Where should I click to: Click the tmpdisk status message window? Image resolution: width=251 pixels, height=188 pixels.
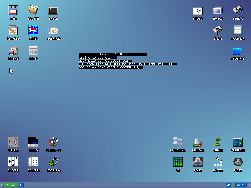coord(125,60)
